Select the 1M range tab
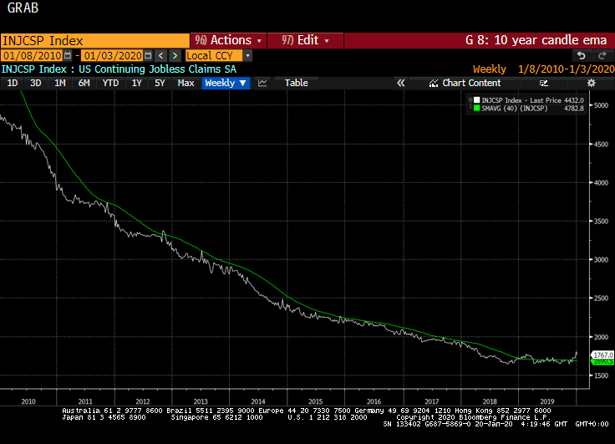 [60, 83]
